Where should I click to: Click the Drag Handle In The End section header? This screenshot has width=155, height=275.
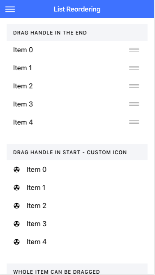pos(77,32)
